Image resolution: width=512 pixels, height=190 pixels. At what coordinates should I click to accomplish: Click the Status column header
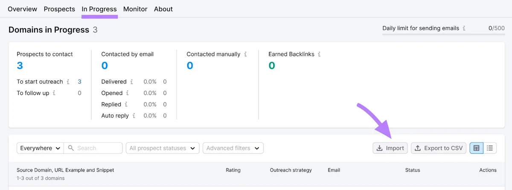click(413, 170)
